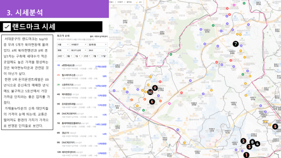Open the 84㎡ area dropdown
The height and width of the screenshot is (158, 281).
click(x=97, y=50)
